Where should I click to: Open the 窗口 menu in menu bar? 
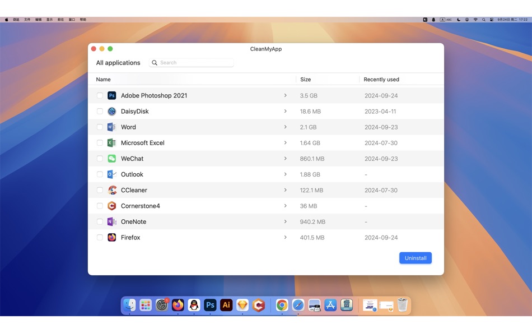pos(72,20)
